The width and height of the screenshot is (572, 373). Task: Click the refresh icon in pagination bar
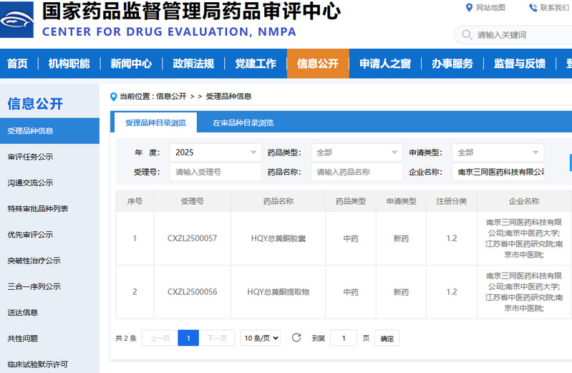point(296,338)
